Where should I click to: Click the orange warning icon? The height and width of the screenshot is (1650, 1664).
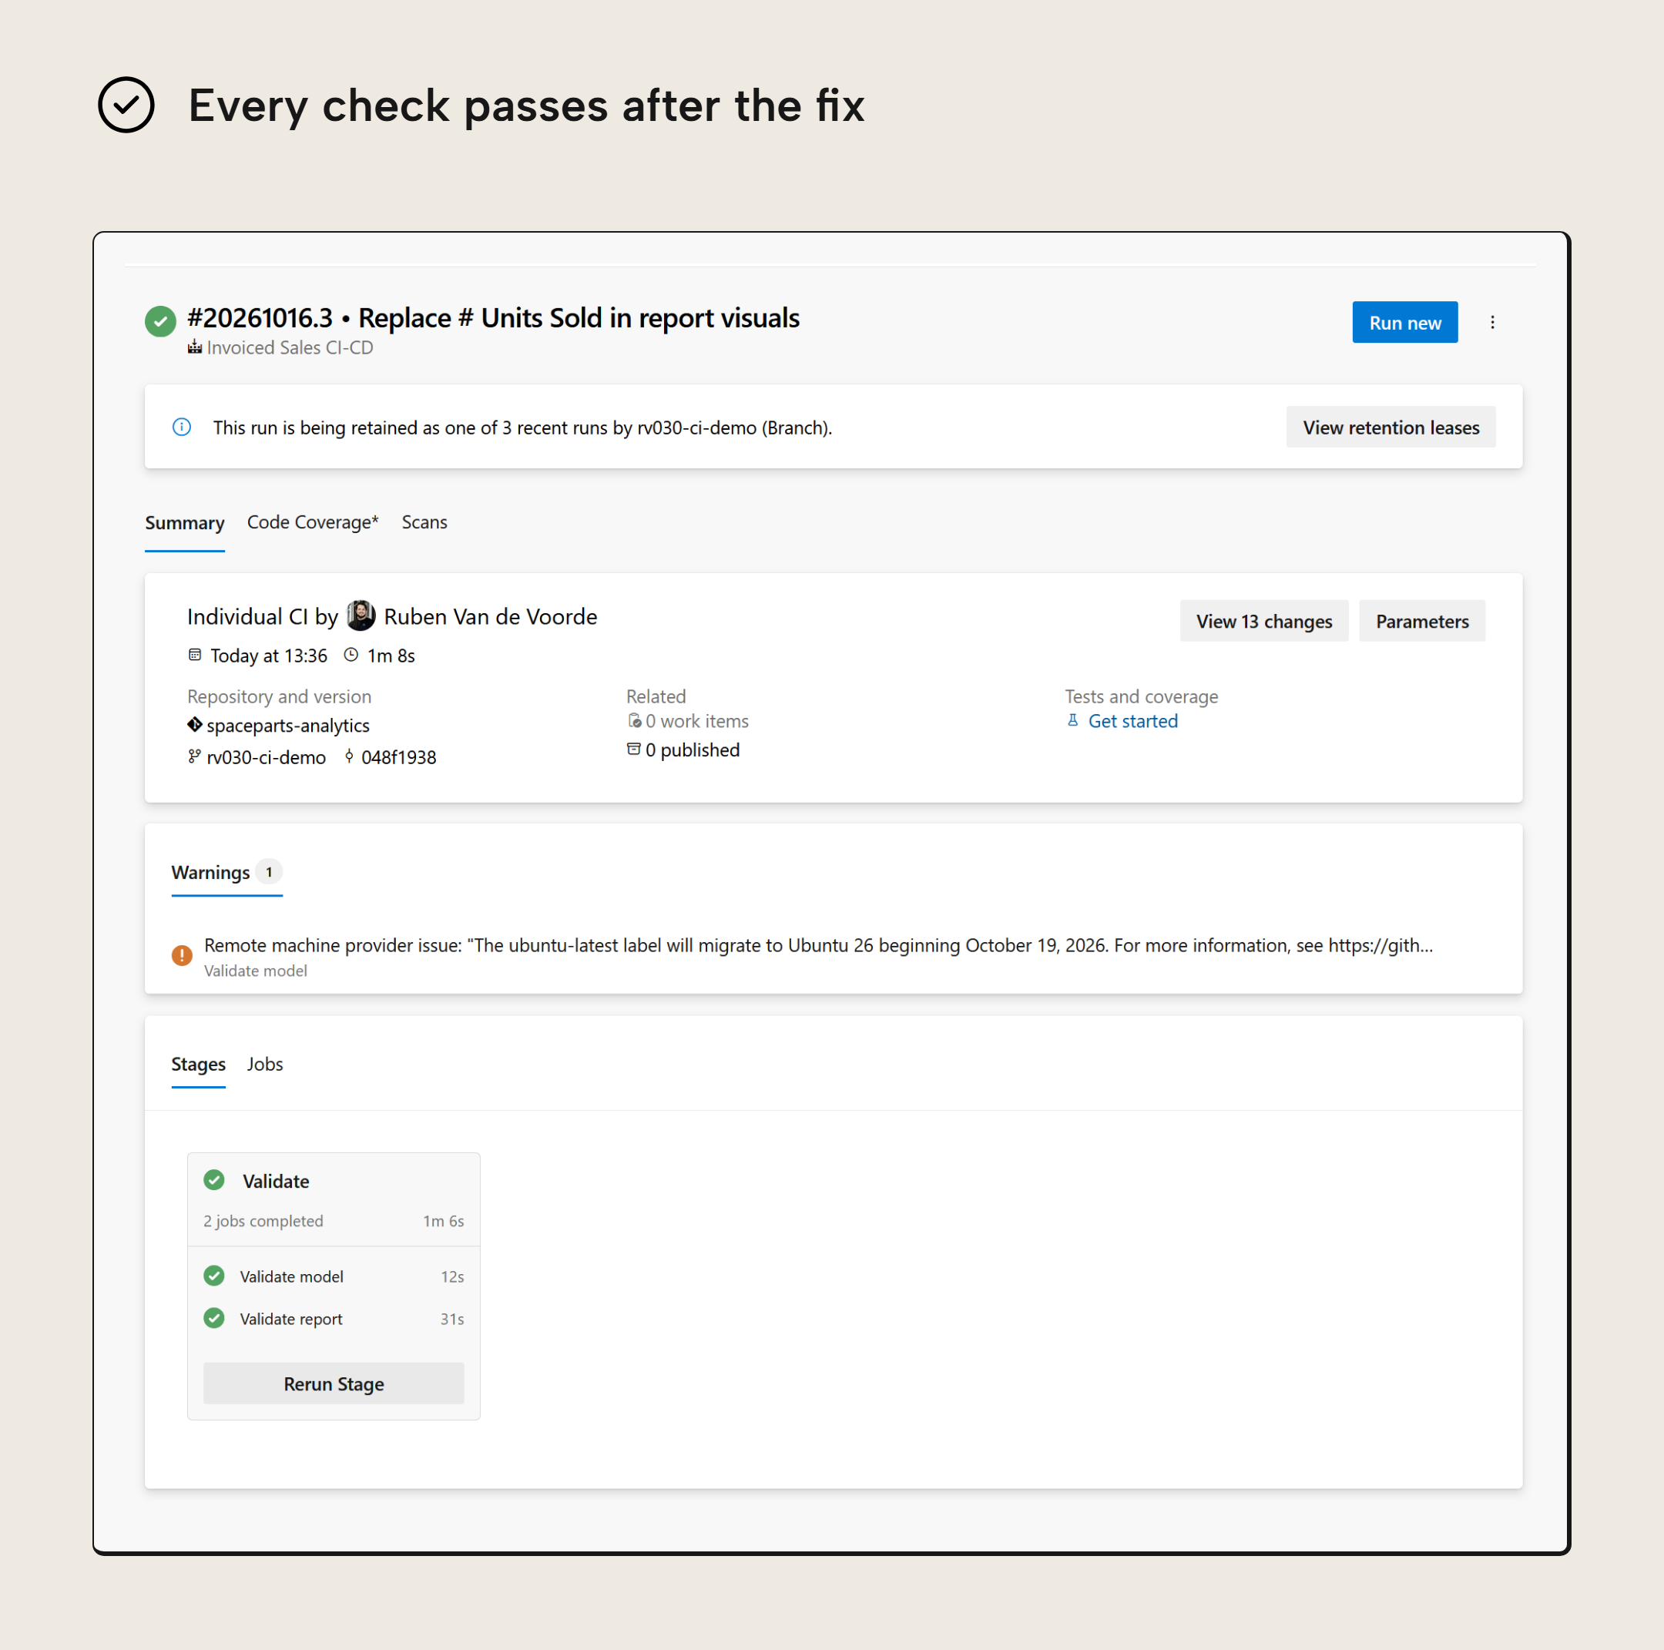182,955
